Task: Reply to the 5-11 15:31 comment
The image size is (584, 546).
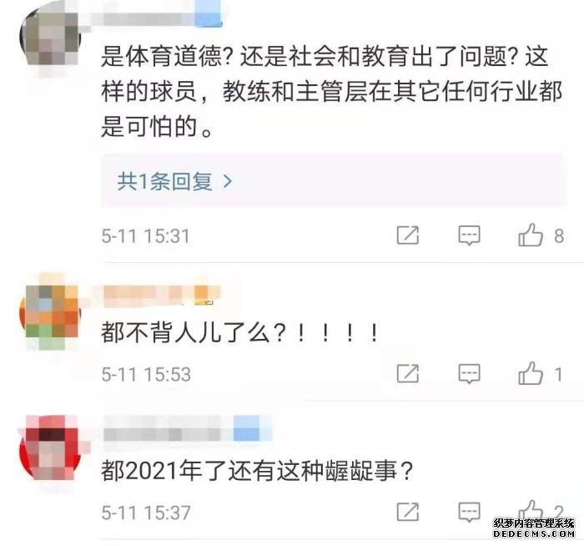Action: tap(469, 235)
